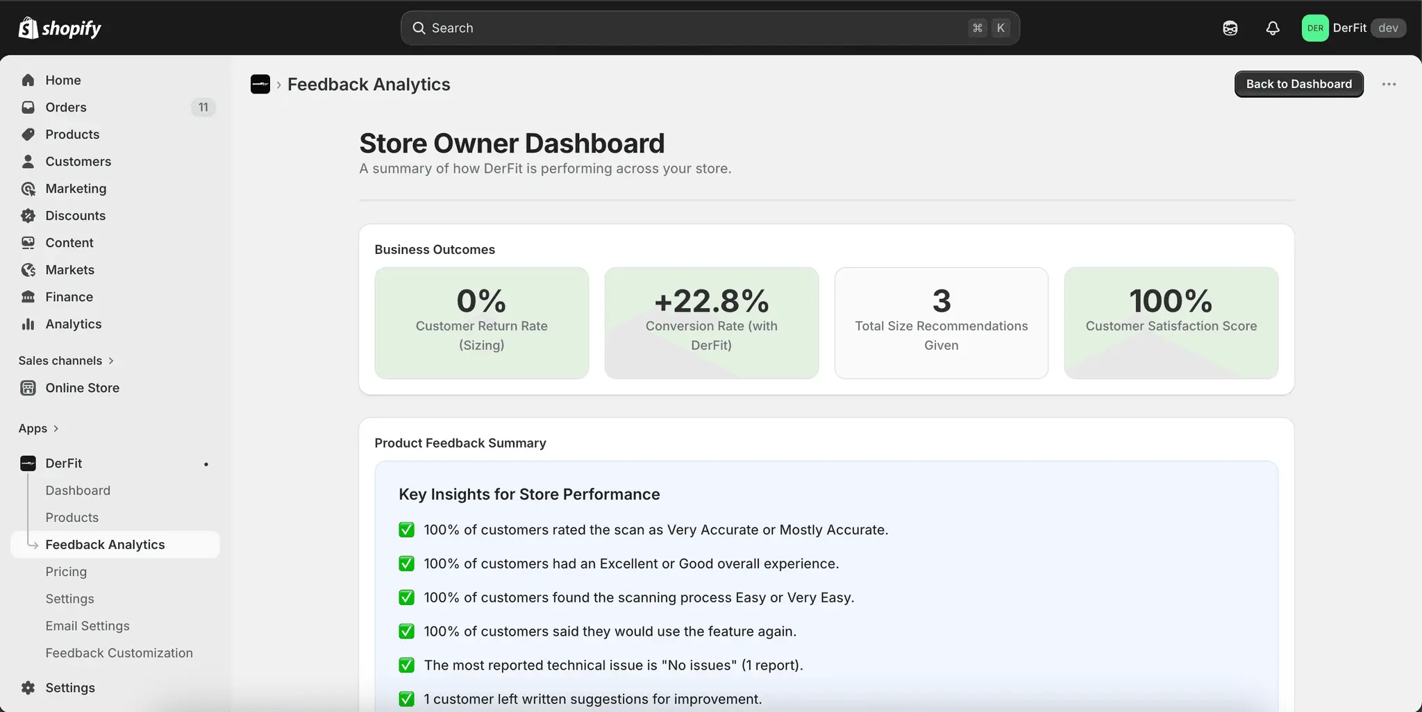1422x712 pixels.
Task: Click the Markets globe icon
Action: click(x=28, y=269)
